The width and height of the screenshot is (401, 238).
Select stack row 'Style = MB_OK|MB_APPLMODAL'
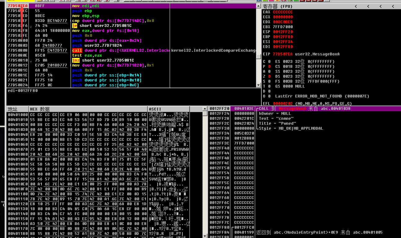pos(291,128)
